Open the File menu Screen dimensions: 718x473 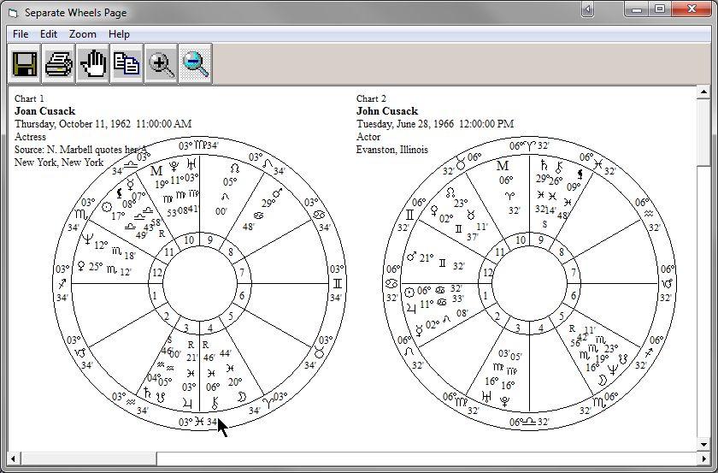click(21, 34)
